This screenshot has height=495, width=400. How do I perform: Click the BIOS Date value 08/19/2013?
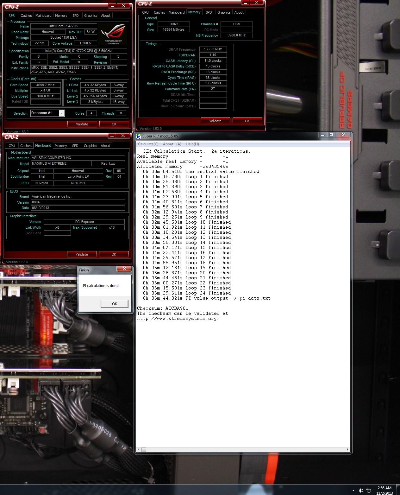click(78, 208)
